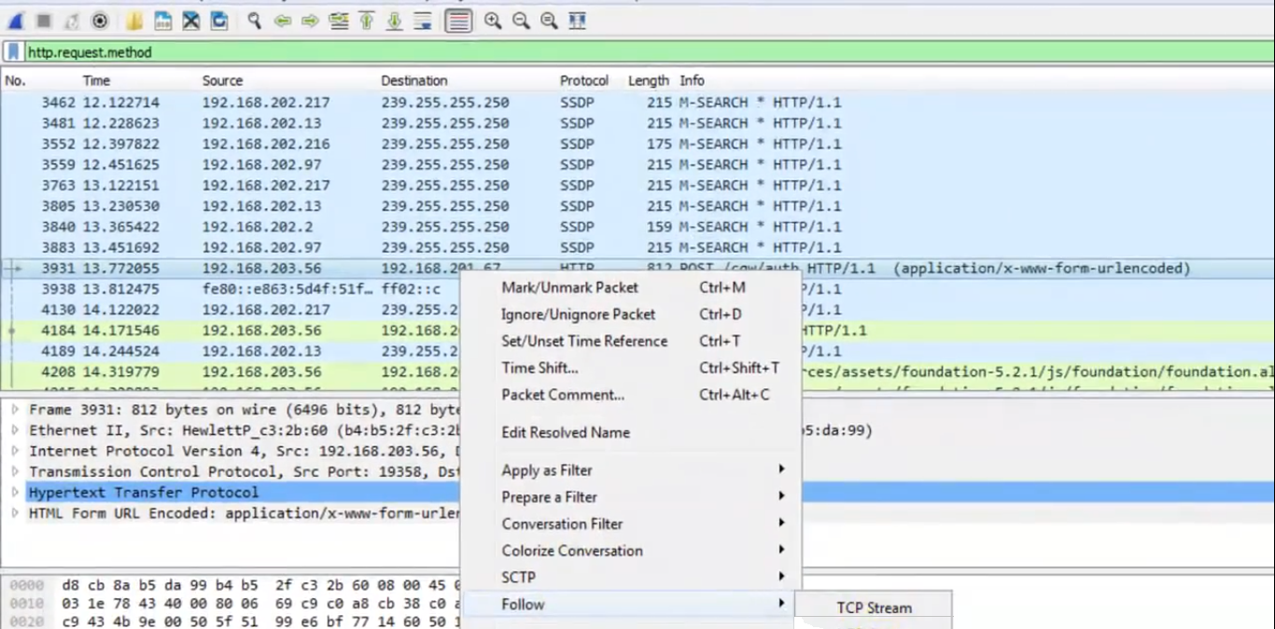Find a packet with the magnifier icon
Screen dimensions: 1275x629
254,21
